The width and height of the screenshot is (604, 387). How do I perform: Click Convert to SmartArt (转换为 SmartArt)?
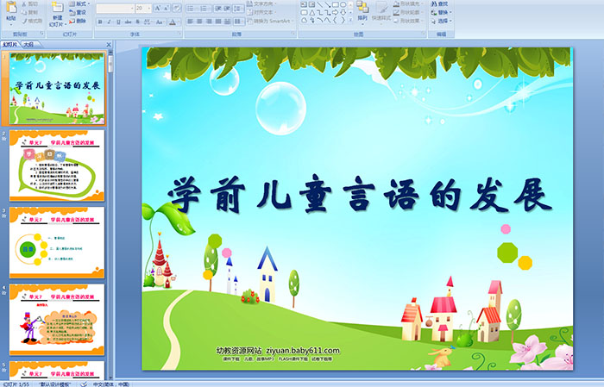pos(270,22)
